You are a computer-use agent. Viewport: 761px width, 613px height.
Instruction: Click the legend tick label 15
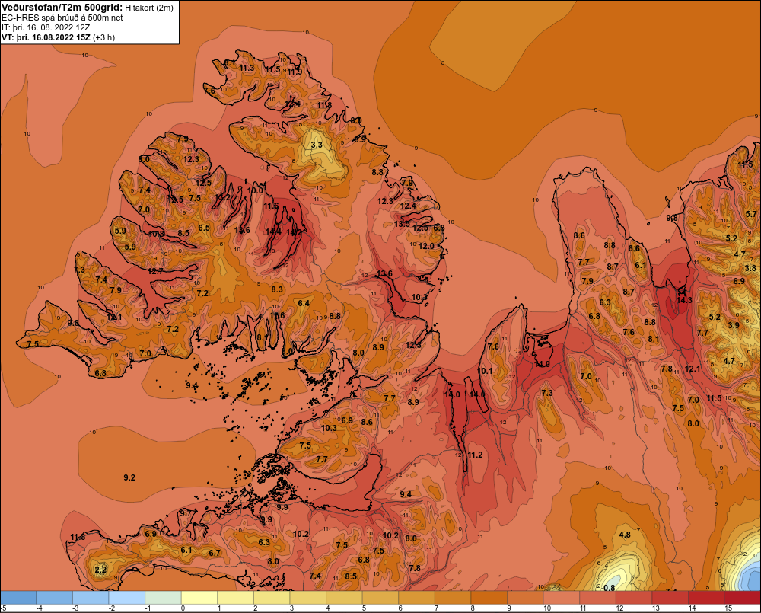point(728,608)
